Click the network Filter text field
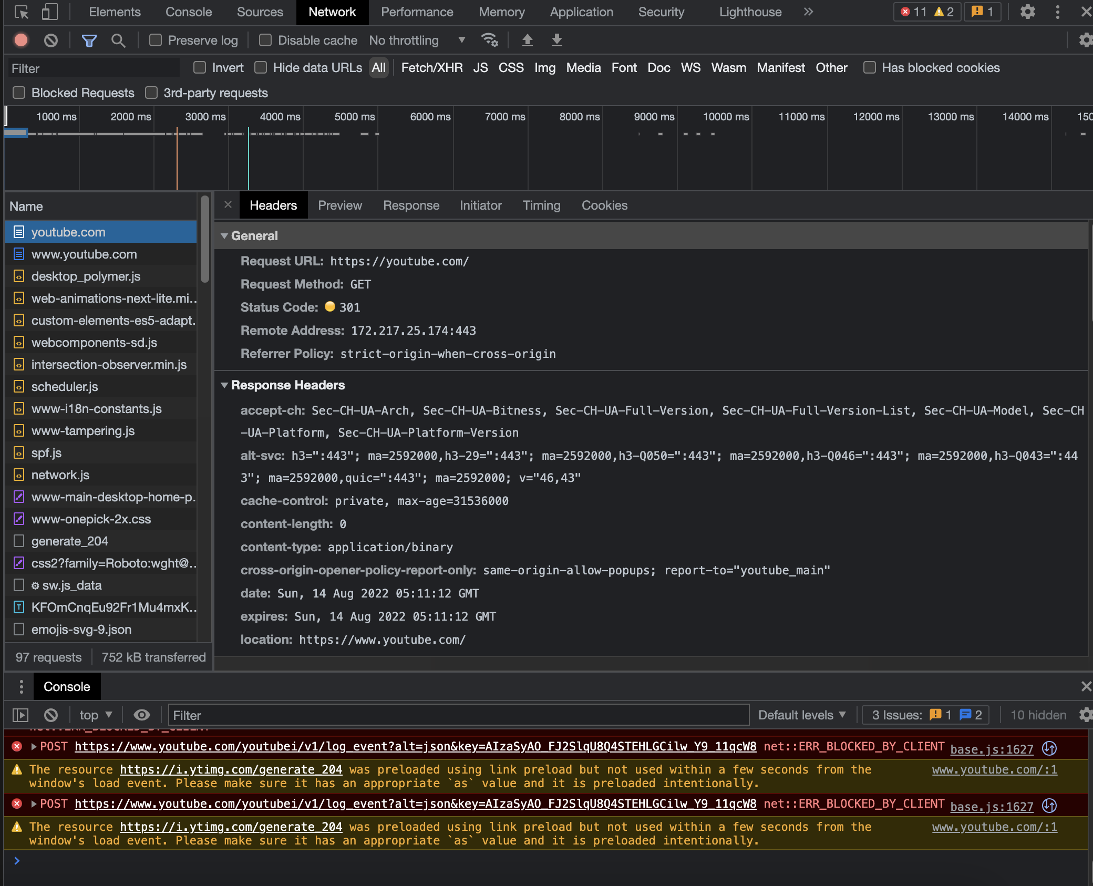 (95, 69)
